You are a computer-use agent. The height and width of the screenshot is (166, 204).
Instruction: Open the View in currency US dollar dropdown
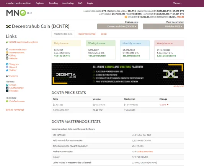point(163,26)
